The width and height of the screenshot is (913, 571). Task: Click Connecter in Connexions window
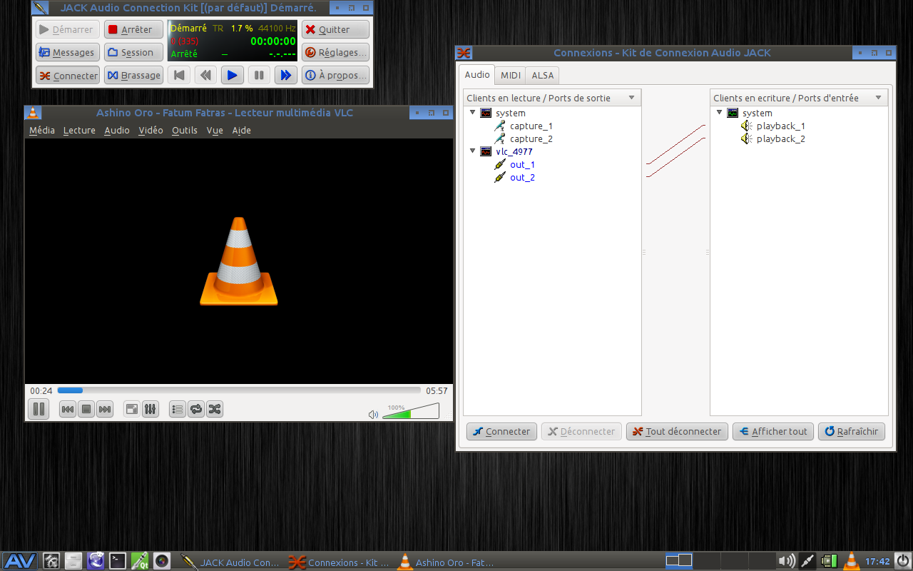(x=501, y=431)
